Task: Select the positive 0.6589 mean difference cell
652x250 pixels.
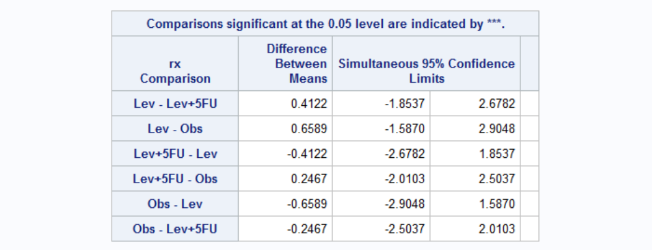Action: click(309, 129)
